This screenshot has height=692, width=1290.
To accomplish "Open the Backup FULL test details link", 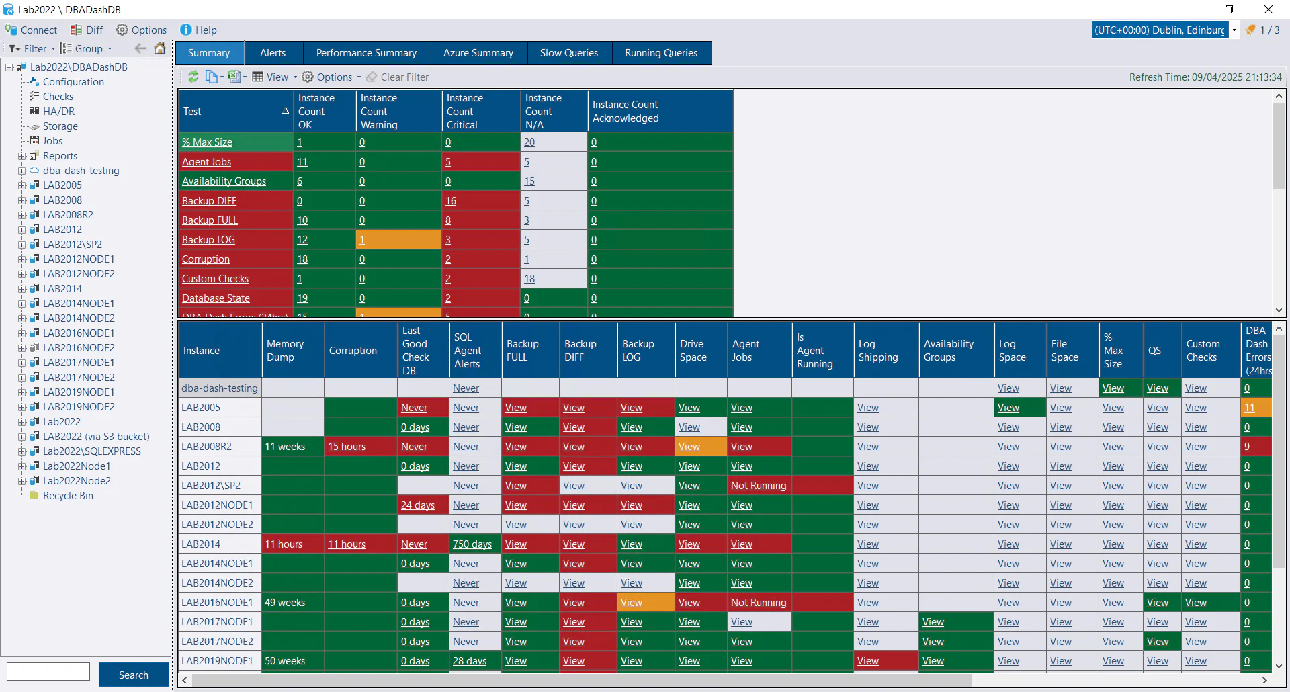I will 210,220.
